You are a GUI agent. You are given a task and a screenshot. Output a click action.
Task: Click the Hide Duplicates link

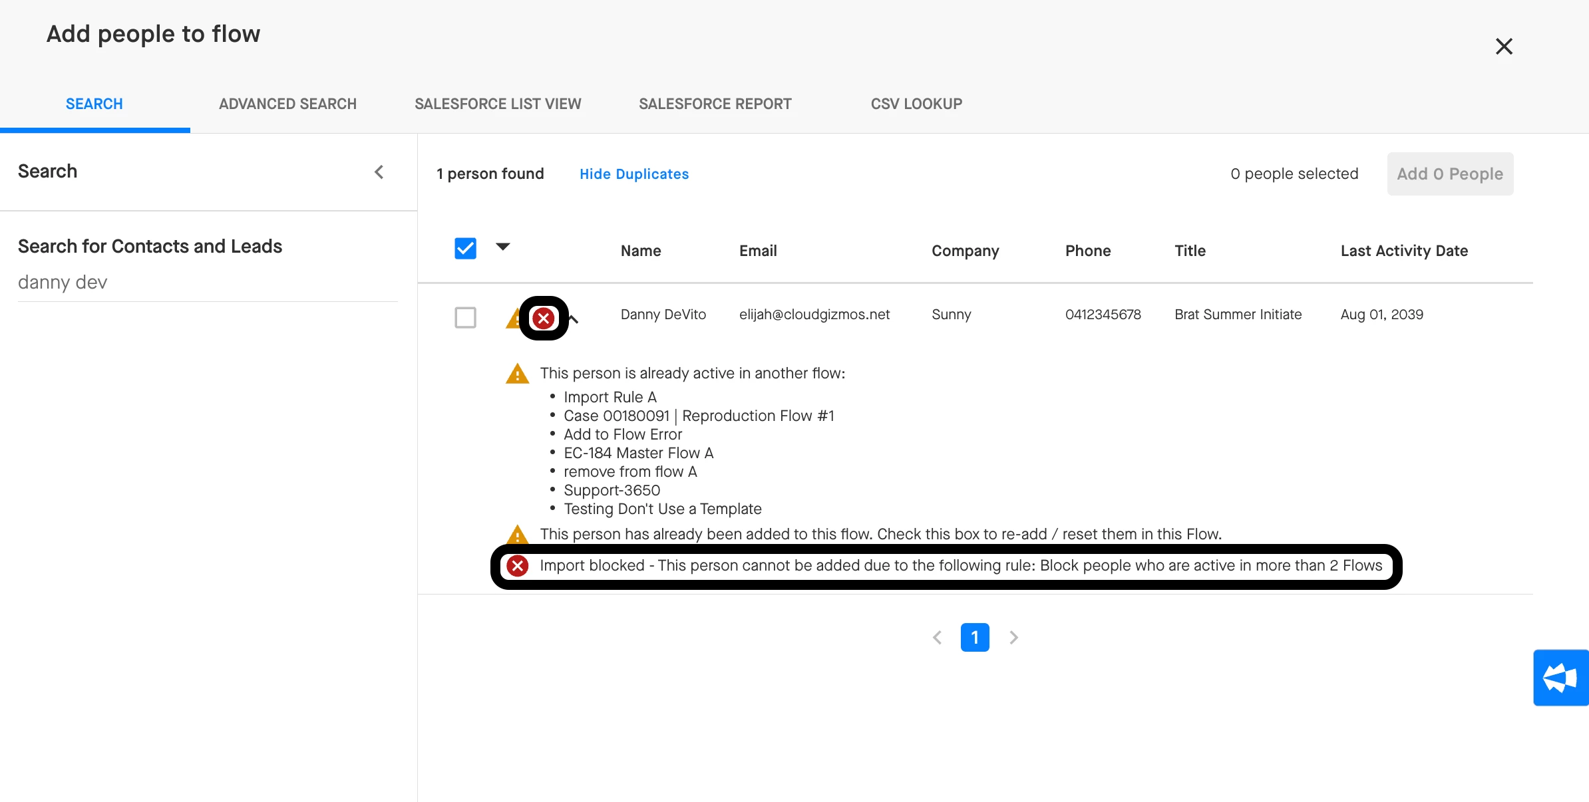coord(633,174)
